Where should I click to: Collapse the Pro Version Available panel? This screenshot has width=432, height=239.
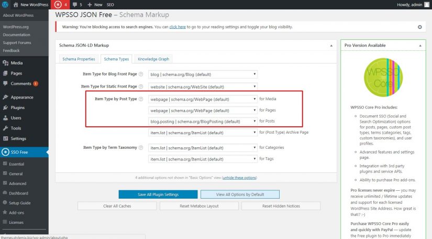(420, 46)
